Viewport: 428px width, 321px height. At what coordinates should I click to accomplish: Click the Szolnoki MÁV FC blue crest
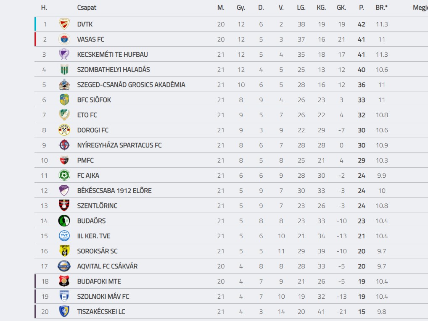pyautogui.click(x=64, y=296)
